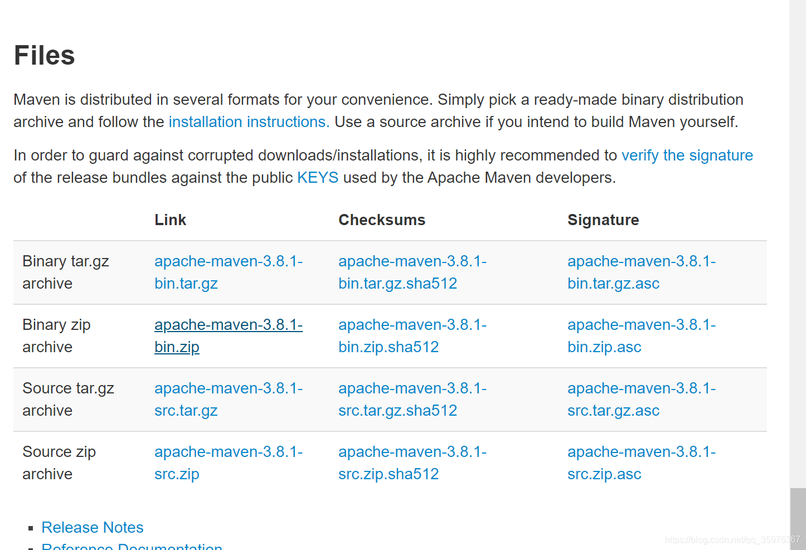The image size is (806, 550).
Task: Open apache-maven-3.8.1-bin.zip.asc signature
Action: 642,336
